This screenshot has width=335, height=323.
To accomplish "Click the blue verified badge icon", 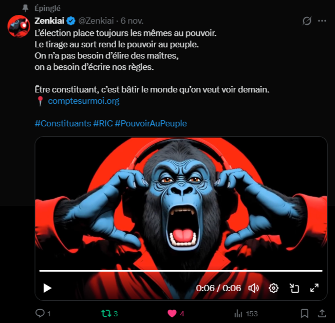I will pyautogui.click(x=72, y=21).
